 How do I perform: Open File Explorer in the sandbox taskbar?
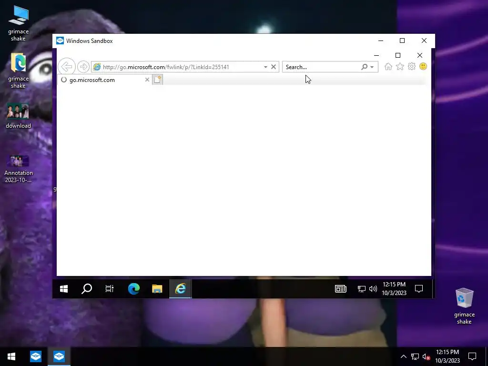(157, 289)
